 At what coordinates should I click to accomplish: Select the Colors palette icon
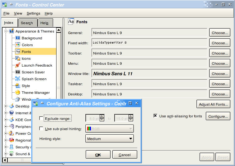(x=18, y=45)
